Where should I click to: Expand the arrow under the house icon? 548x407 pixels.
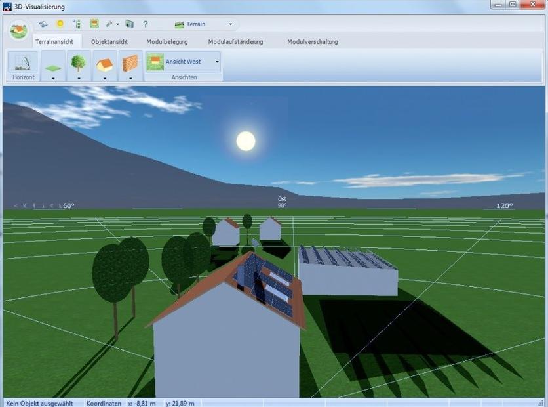(104, 77)
